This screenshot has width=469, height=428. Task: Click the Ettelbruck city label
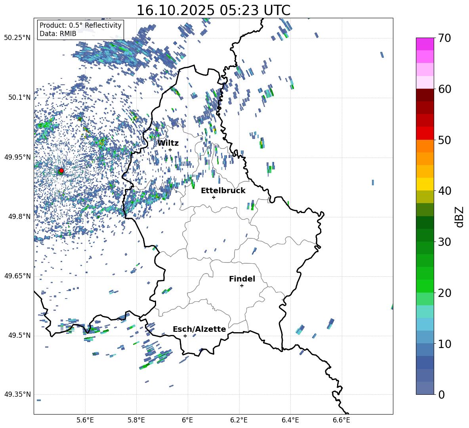pos(223,190)
